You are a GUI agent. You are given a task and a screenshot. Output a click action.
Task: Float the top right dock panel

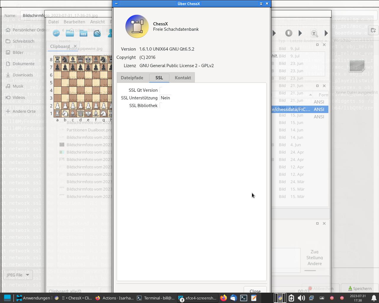[317, 45]
